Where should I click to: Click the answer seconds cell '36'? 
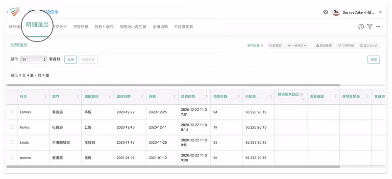215,158
